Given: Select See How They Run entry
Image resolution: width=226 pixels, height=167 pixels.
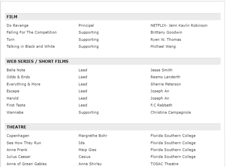Looking at the screenshot, I should 24,143.
